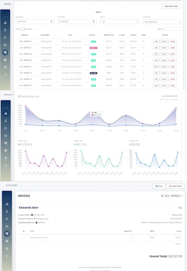Open the customers person icon in Orders sidebar

[5, 30]
